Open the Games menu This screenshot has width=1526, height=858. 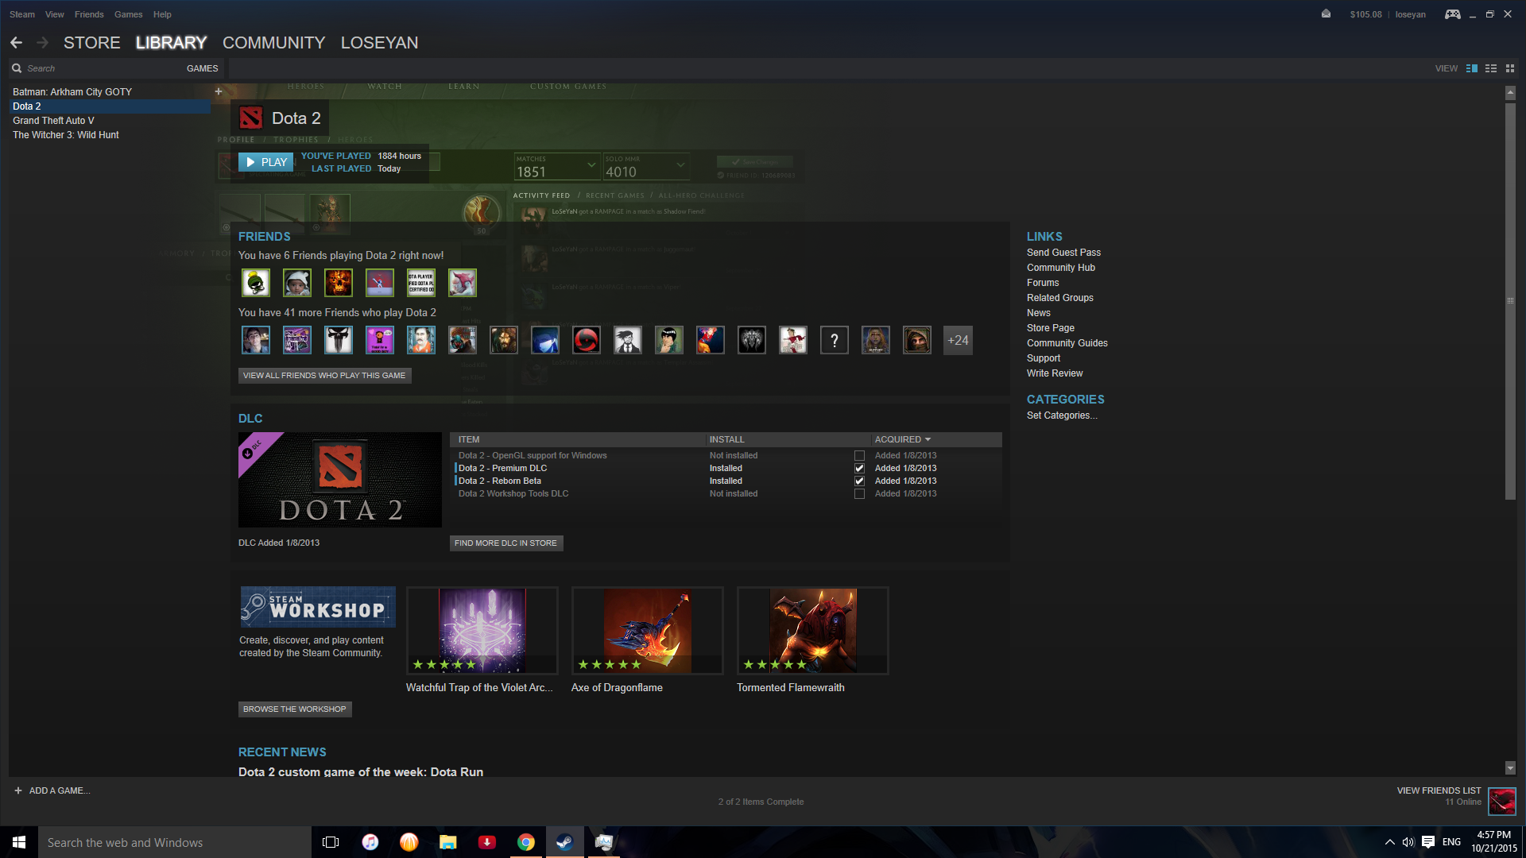point(129,14)
